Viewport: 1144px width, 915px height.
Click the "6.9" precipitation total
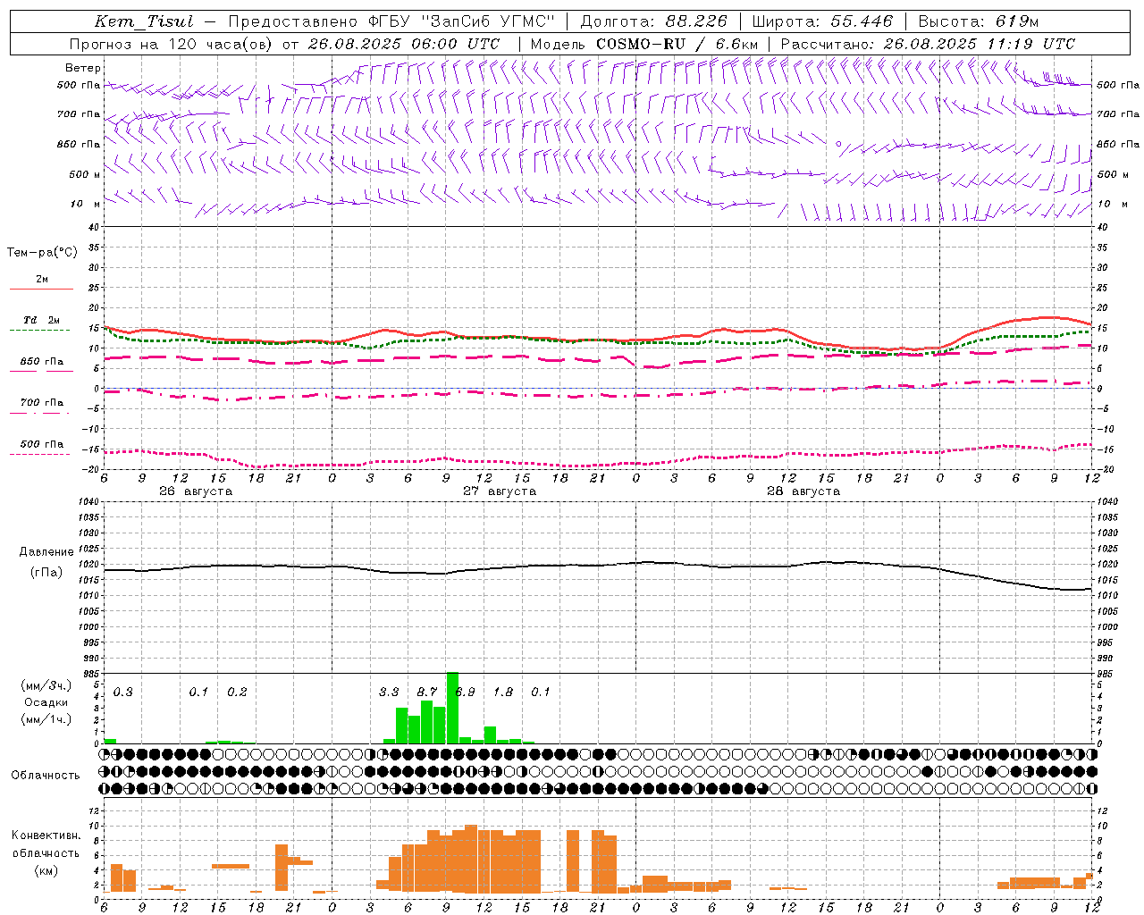pos(466,693)
